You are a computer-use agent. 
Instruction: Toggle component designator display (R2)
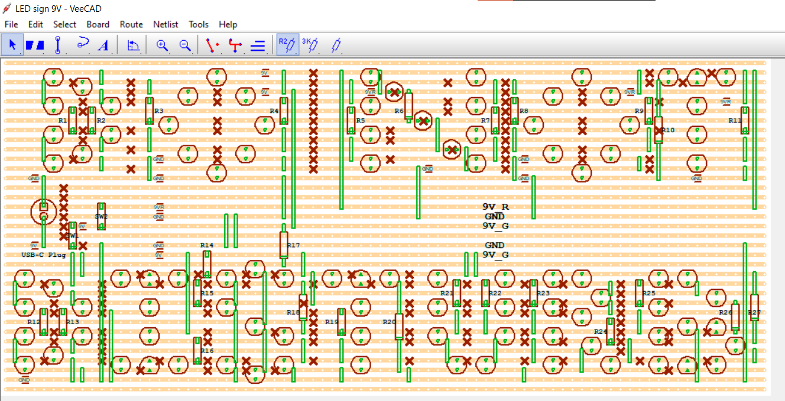click(287, 45)
